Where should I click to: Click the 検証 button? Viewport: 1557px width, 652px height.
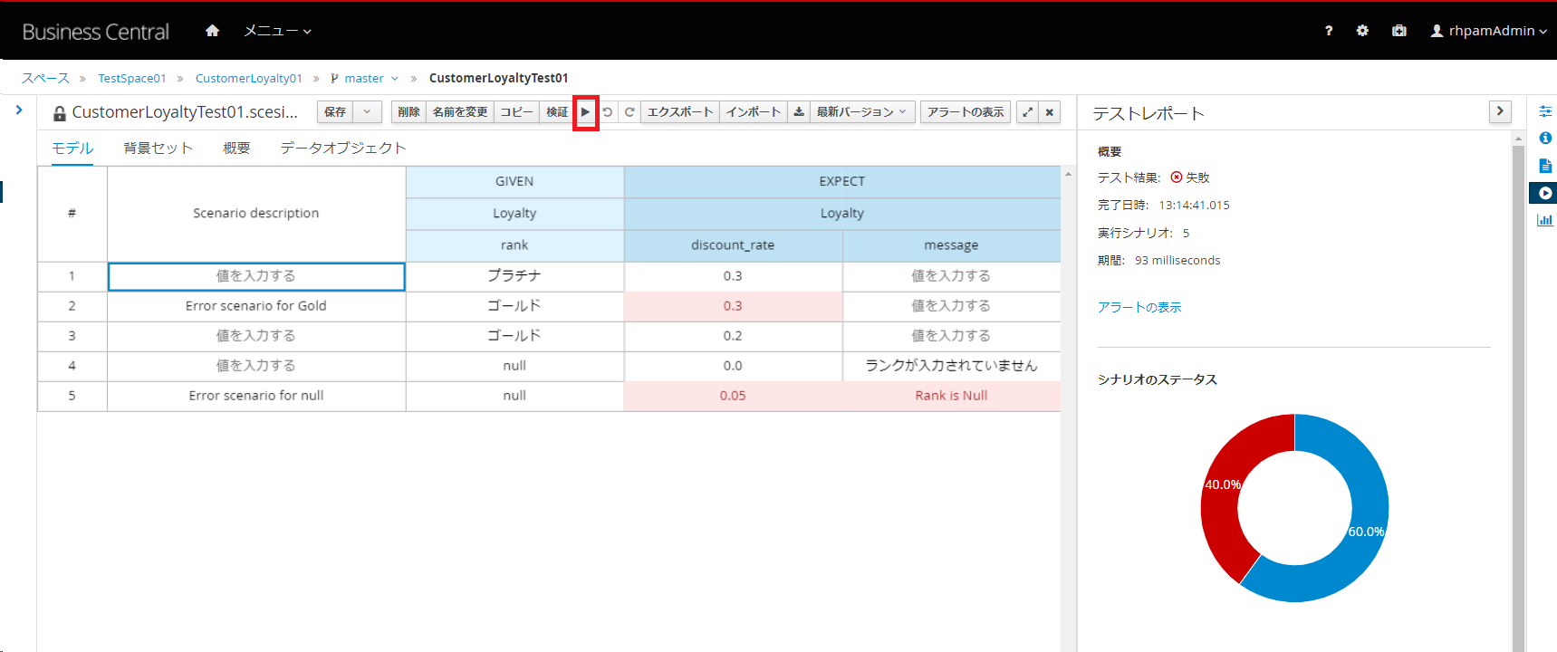pyautogui.click(x=557, y=112)
